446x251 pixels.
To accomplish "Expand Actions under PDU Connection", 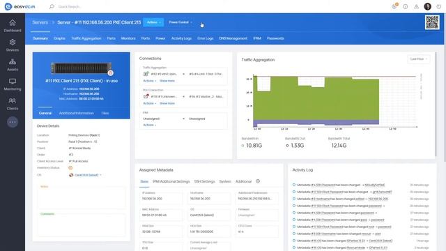I will click(149, 103).
